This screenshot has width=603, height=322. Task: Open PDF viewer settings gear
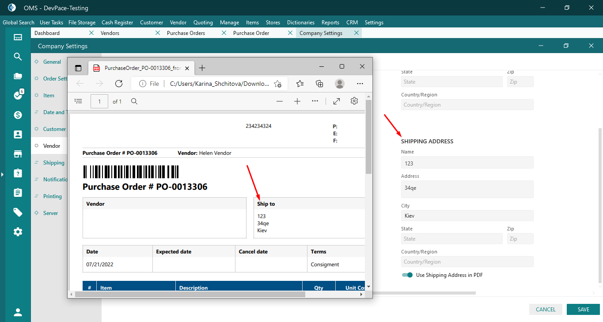(x=354, y=101)
